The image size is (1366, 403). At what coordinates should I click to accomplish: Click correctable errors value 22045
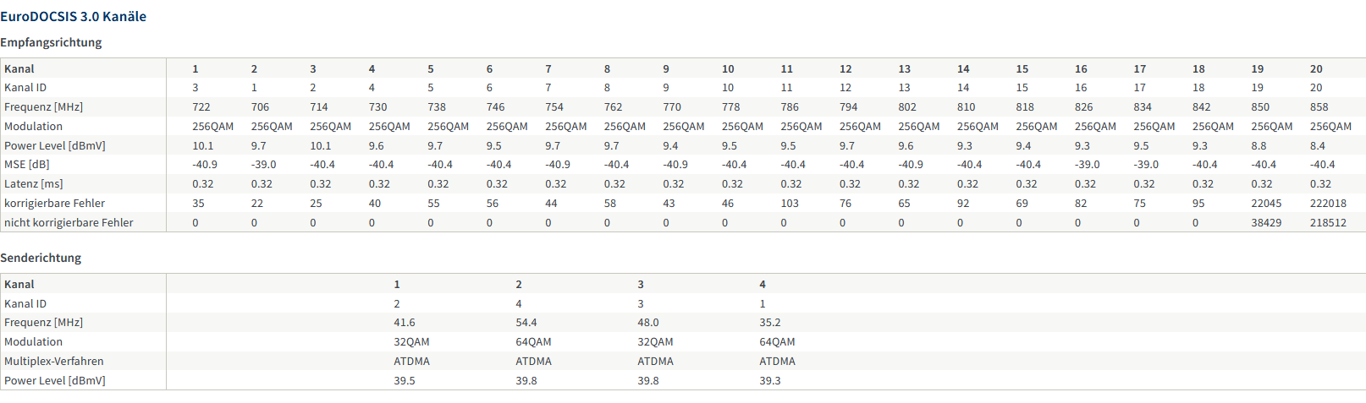[1266, 204]
